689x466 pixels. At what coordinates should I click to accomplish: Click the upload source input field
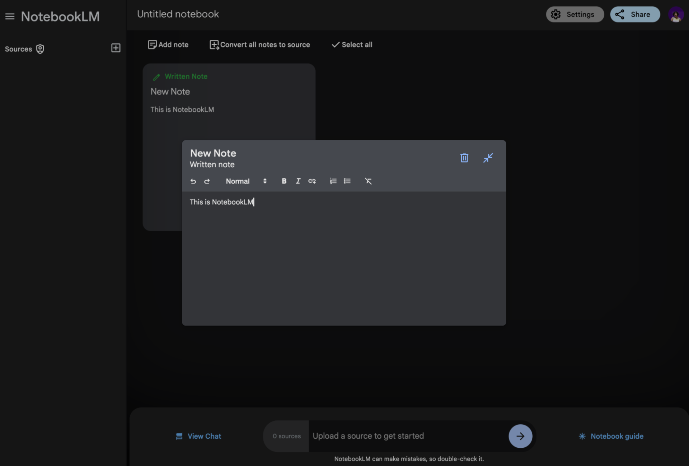(395, 436)
